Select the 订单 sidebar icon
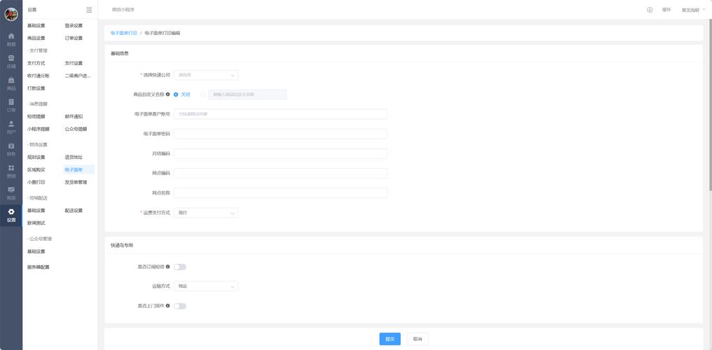Image resolution: width=712 pixels, height=350 pixels. tap(11, 105)
